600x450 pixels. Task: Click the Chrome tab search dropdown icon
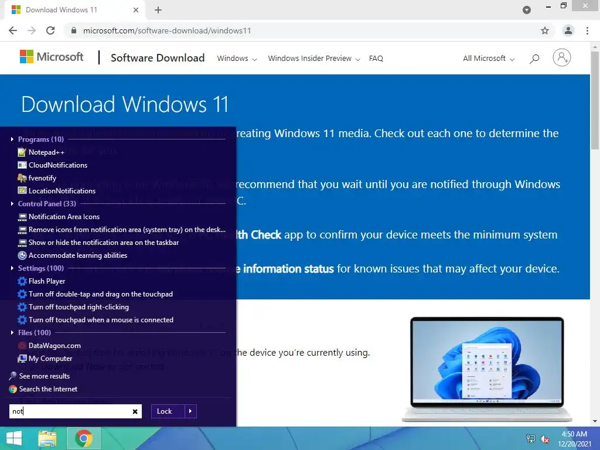[527, 10]
